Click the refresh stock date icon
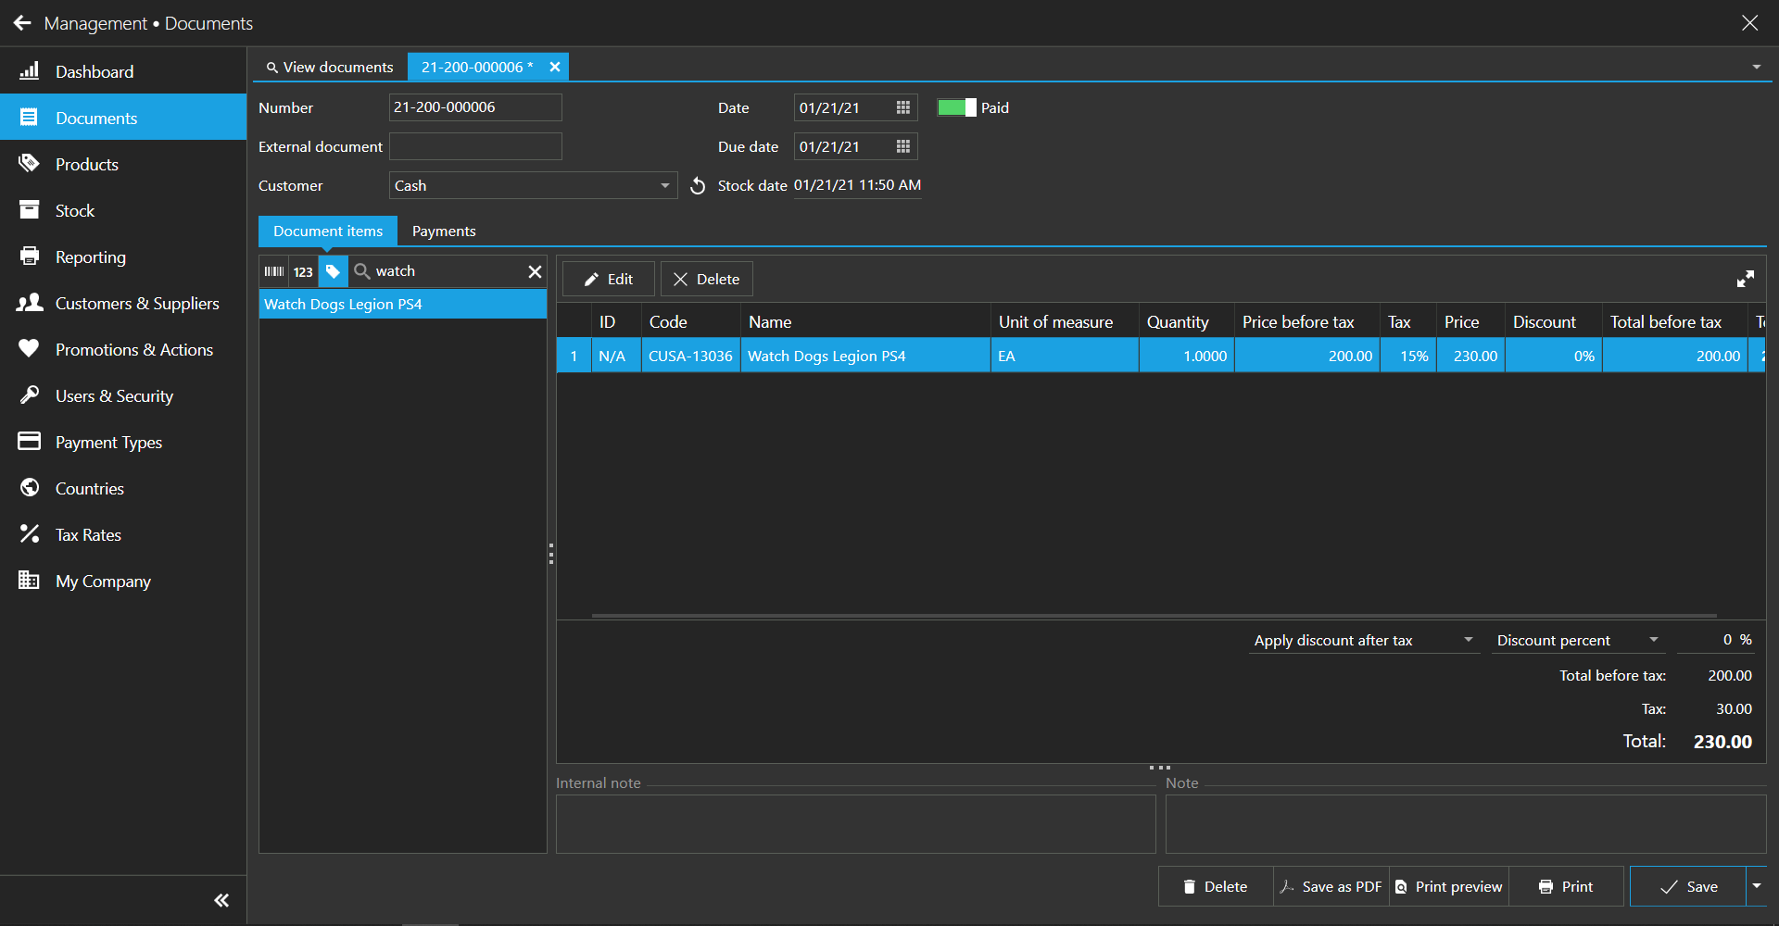Image resolution: width=1779 pixels, height=926 pixels. (x=698, y=186)
